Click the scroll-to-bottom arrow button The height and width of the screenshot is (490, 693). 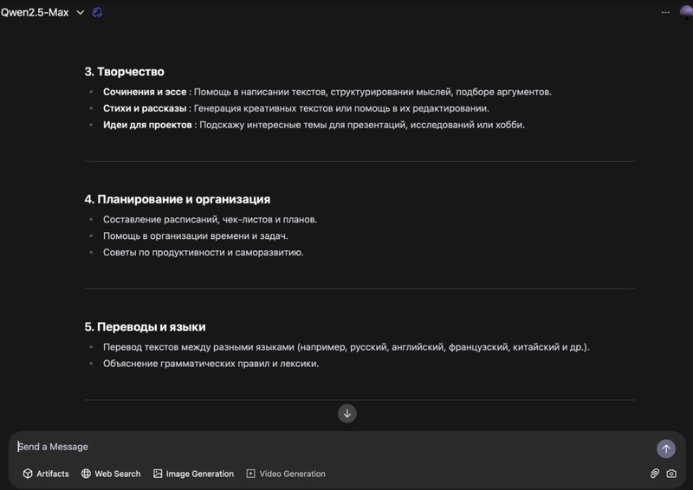tap(347, 413)
